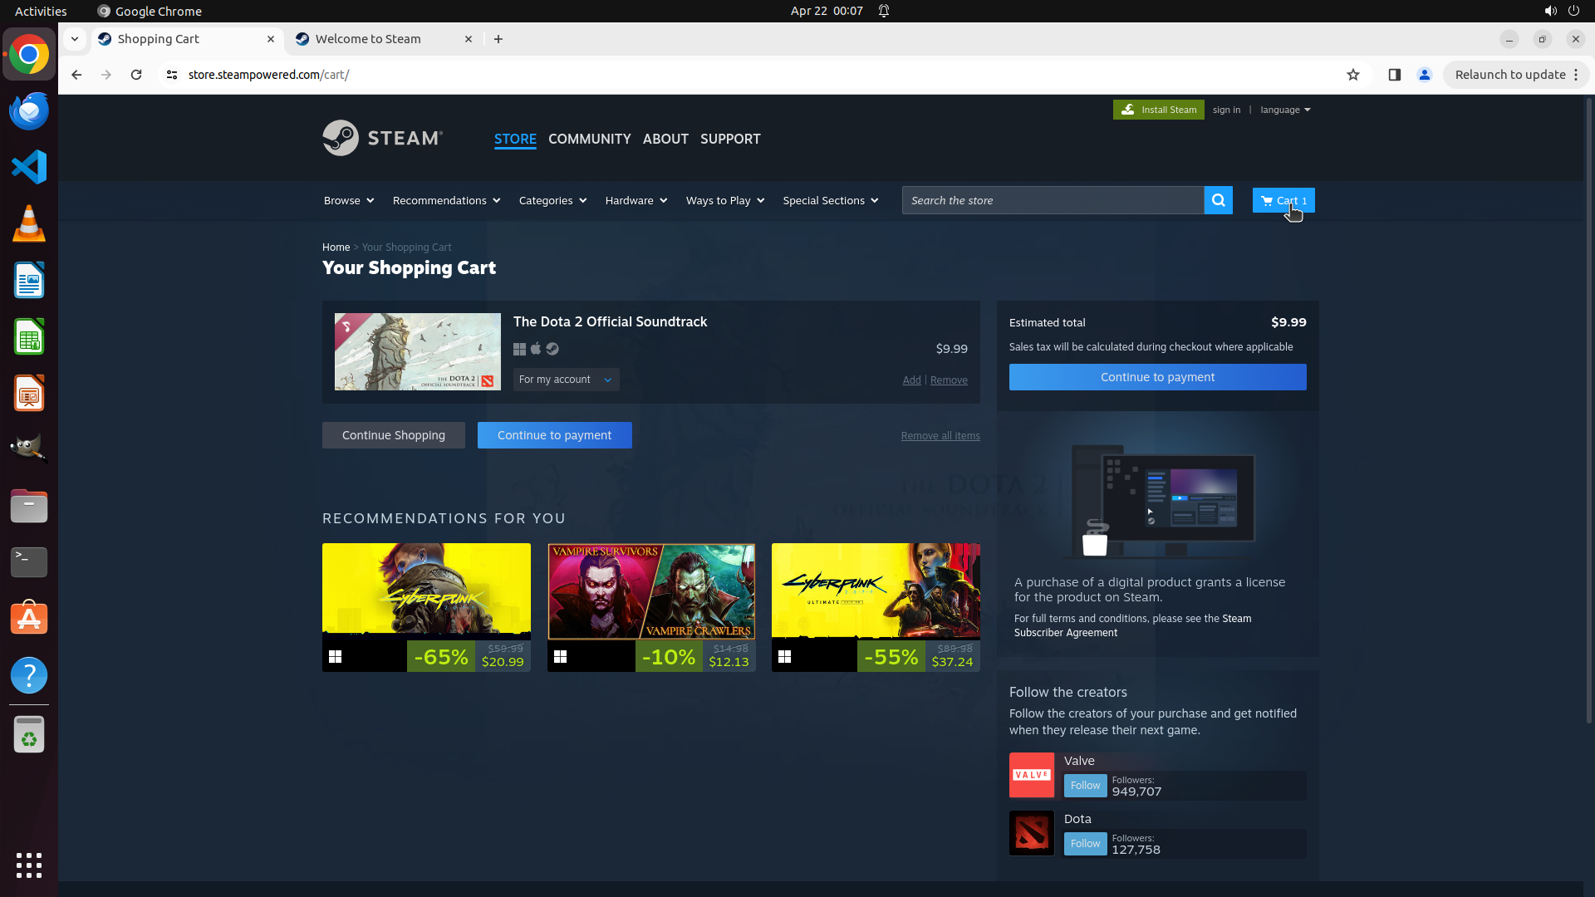Click the Remove link for the Dota 2 Soundtrack

[x=949, y=380]
